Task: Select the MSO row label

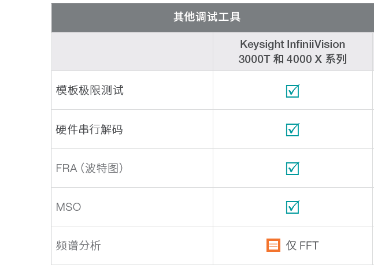Action: tap(65, 207)
